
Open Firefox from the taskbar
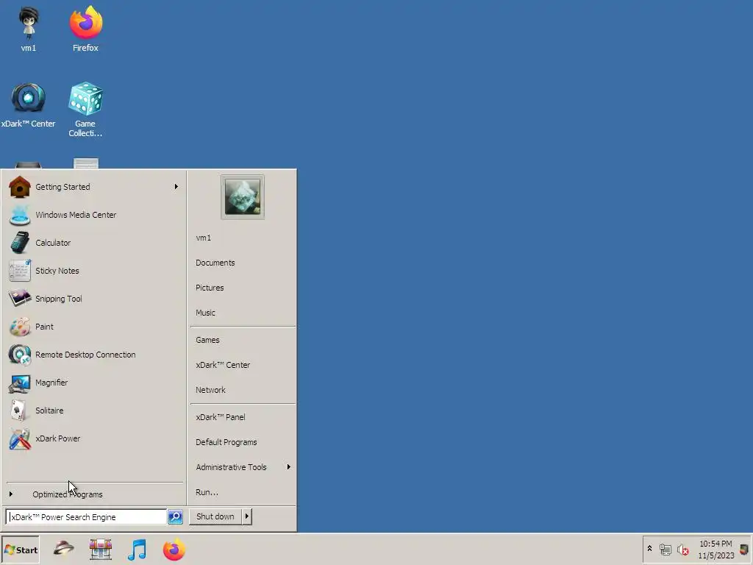click(x=174, y=549)
